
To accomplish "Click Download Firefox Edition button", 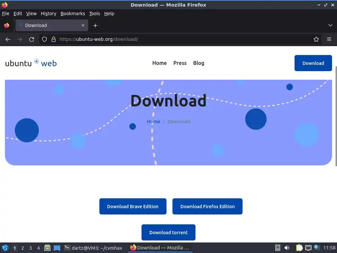I will 207,206.
